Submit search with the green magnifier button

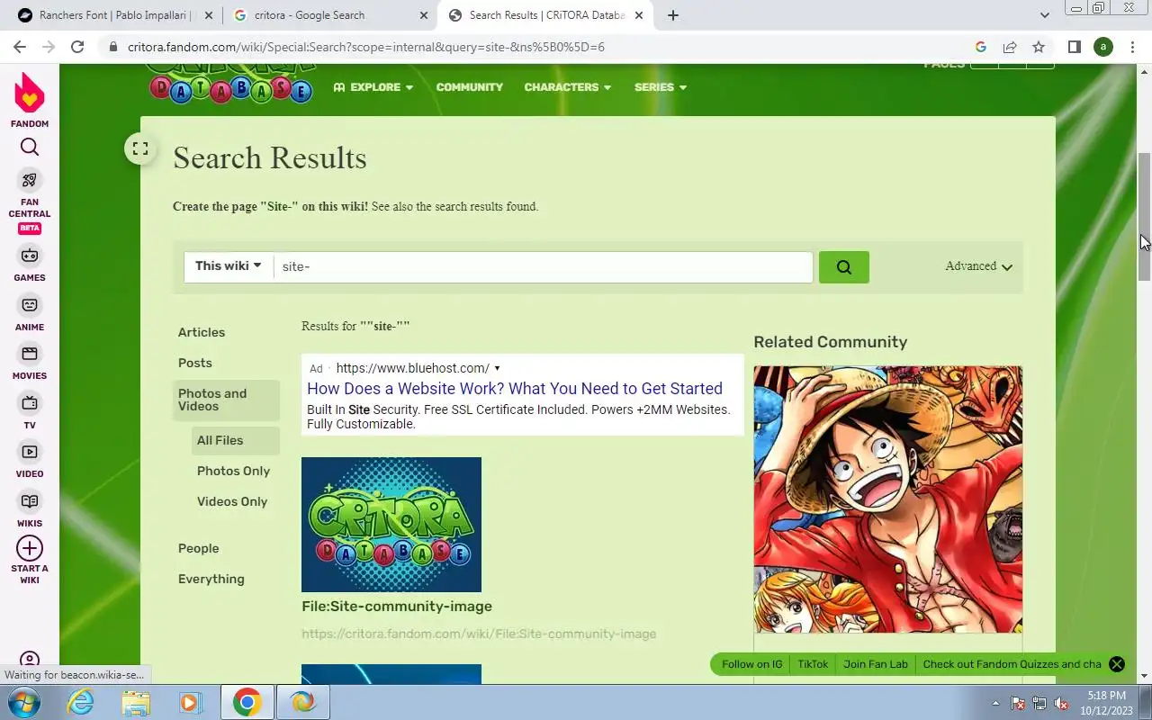point(844,267)
